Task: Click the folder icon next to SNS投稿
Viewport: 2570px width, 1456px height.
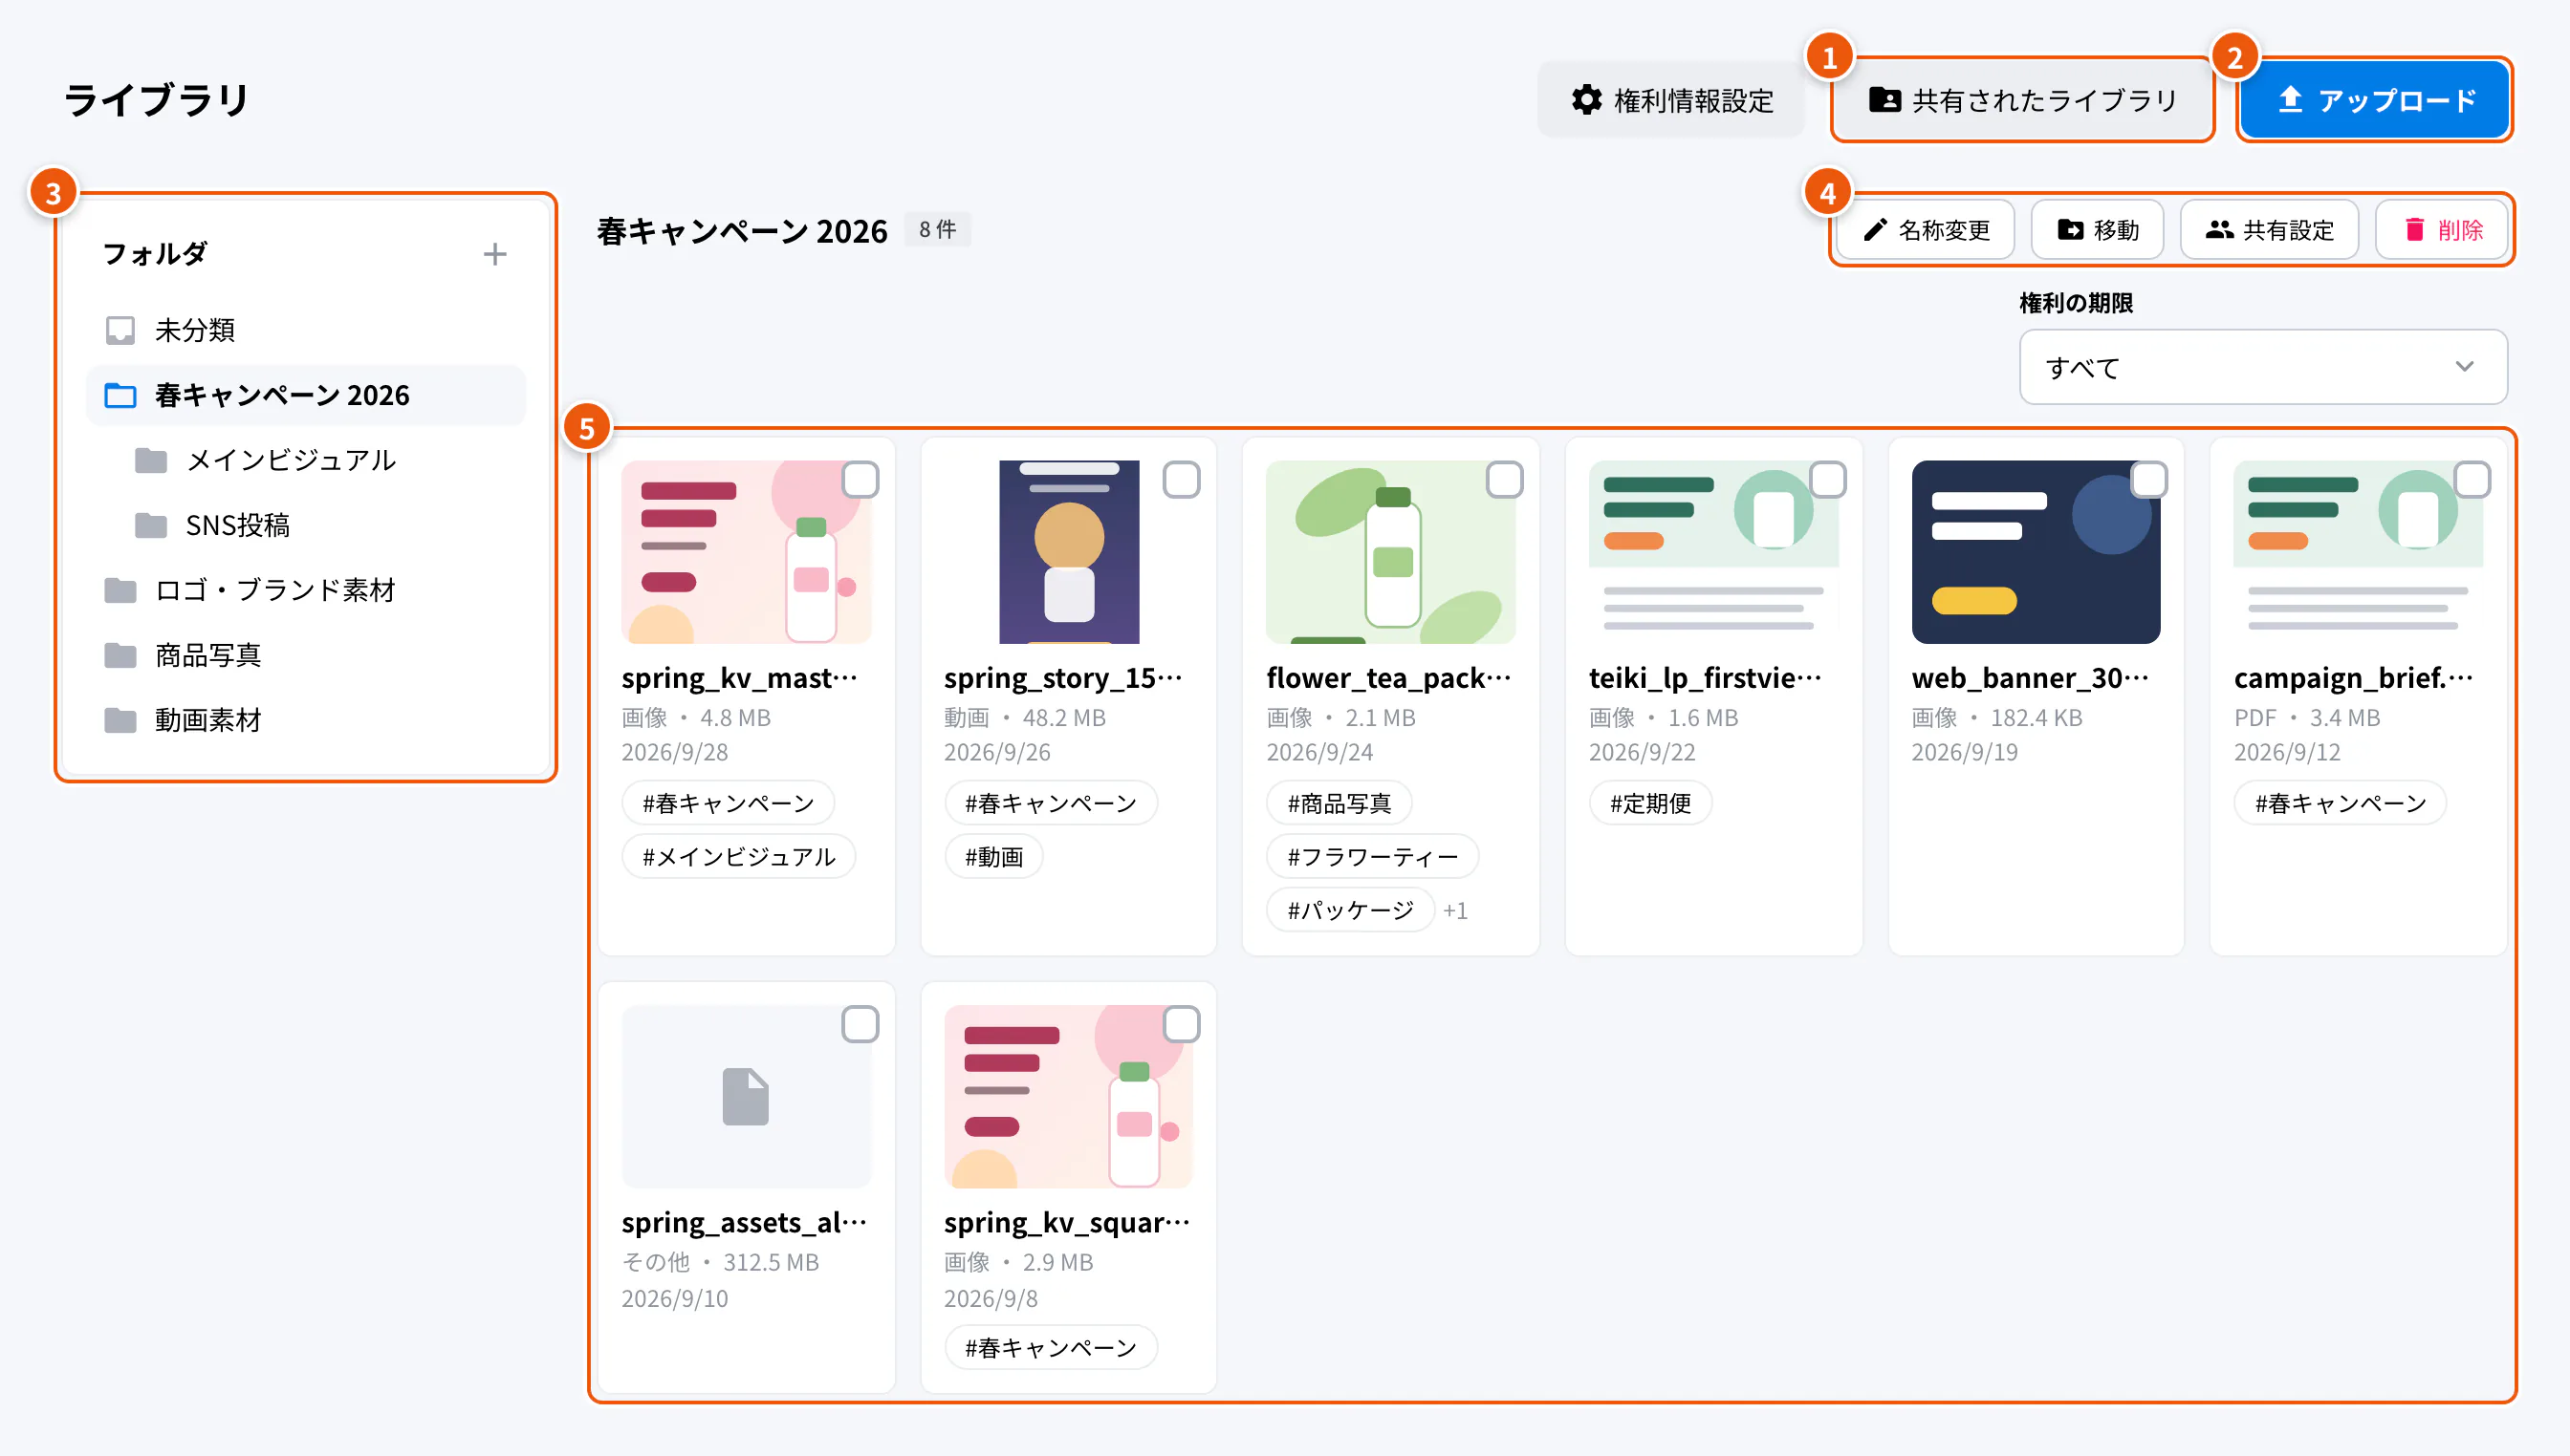Action: tap(150, 525)
